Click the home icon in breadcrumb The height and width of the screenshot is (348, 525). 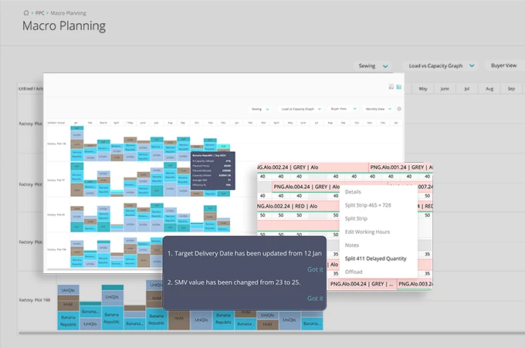click(x=27, y=13)
